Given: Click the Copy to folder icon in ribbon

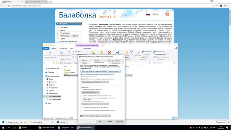Looking at the screenshot, I should pyautogui.click(x=101, y=53).
